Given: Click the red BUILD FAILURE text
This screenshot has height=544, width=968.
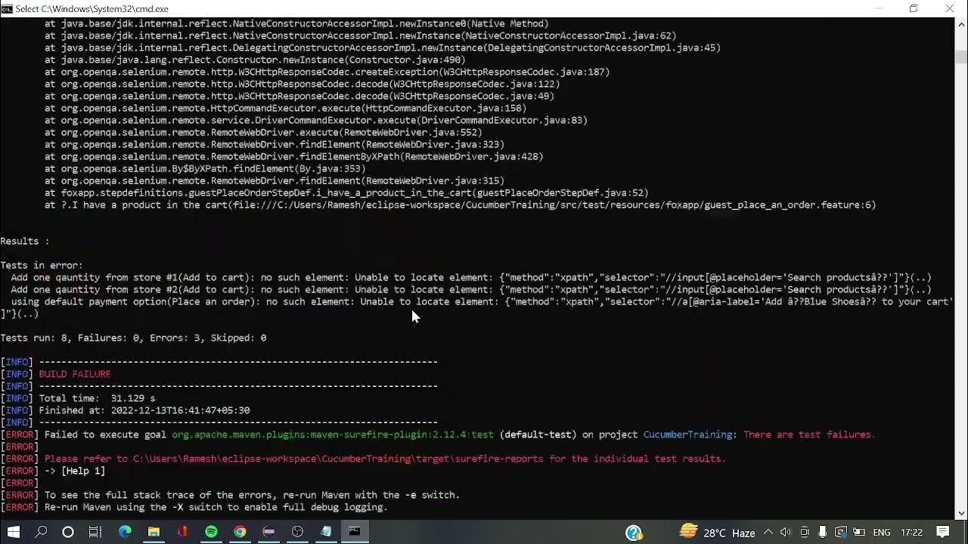Looking at the screenshot, I should tap(75, 374).
